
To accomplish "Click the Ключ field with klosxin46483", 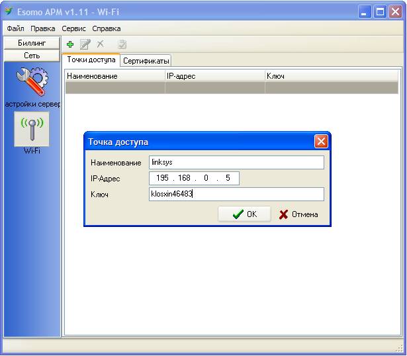I will pos(236,194).
